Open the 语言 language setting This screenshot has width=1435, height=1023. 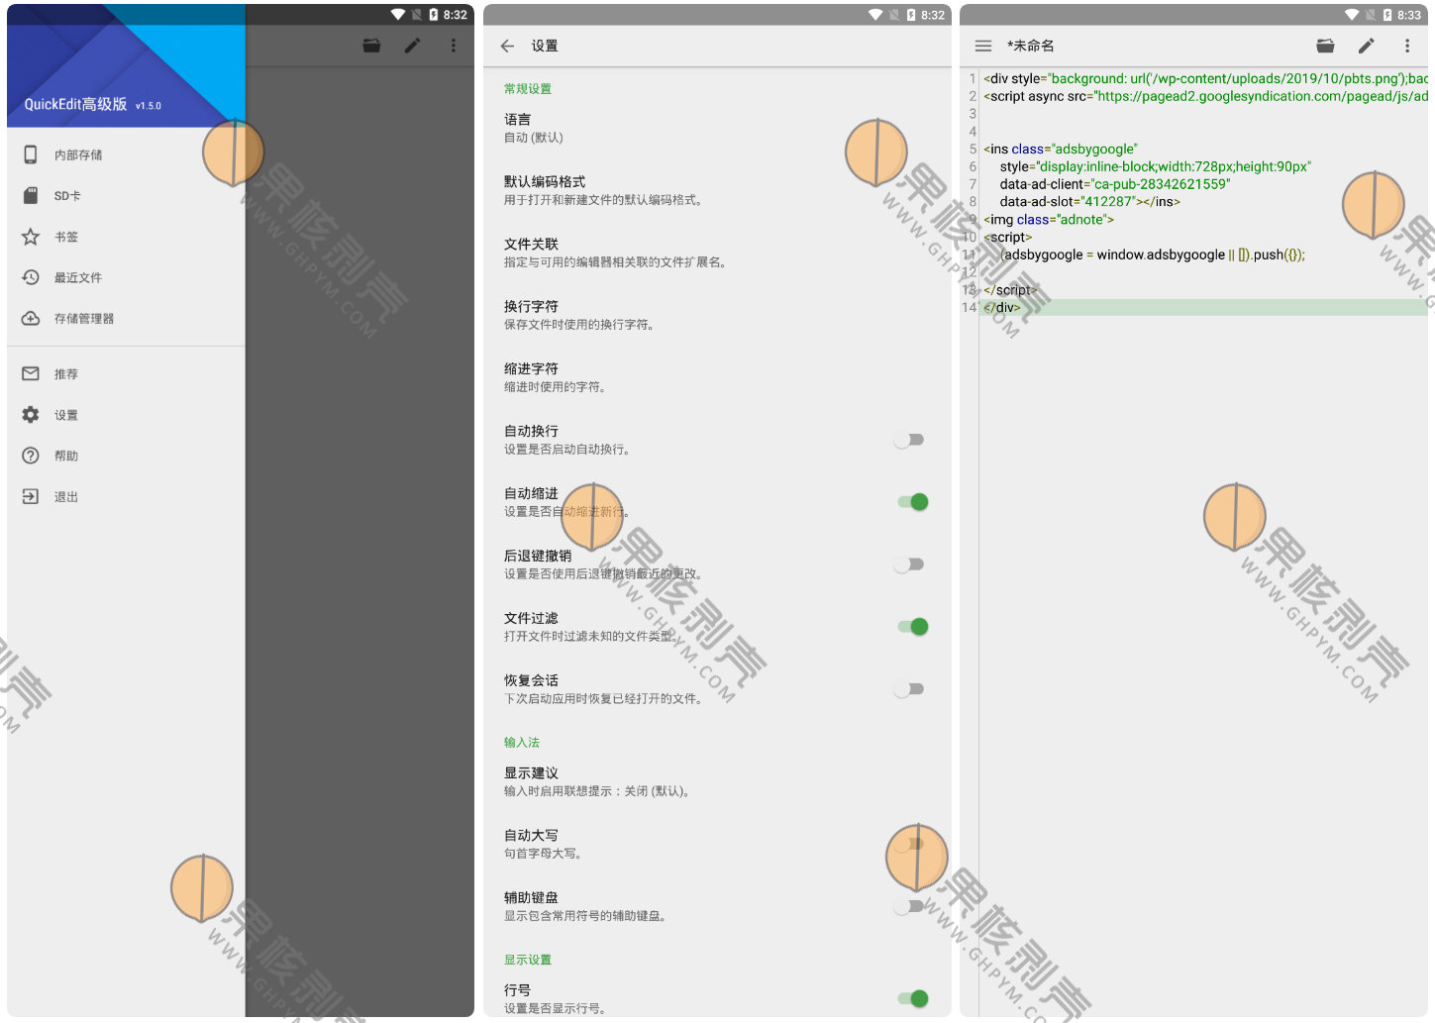717,128
